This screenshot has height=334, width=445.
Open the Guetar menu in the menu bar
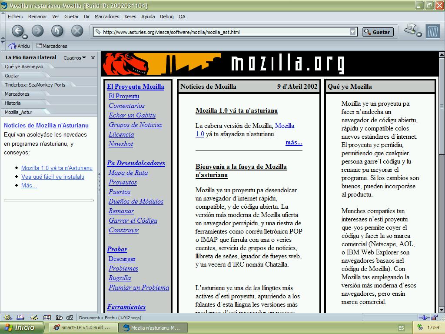point(72,17)
